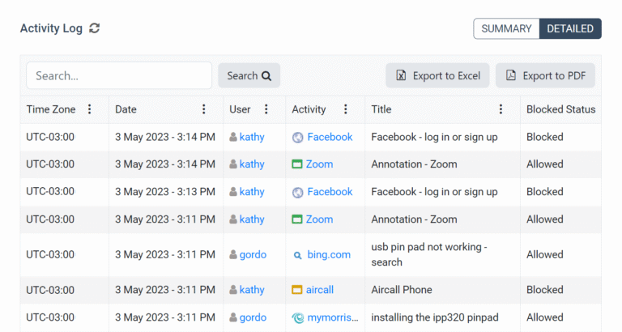Open the Time Zone column options menu
Viewport: 622px width, 332px height.
point(90,109)
